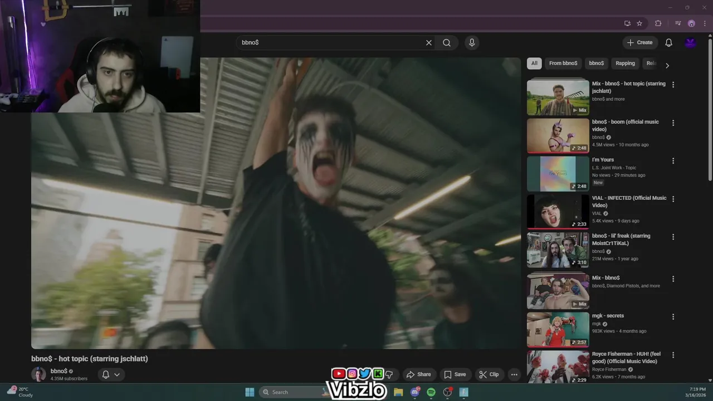Image resolution: width=713 pixels, height=401 pixels.
Task: Open options for bbno$ - boom video
Action: pos(673,123)
